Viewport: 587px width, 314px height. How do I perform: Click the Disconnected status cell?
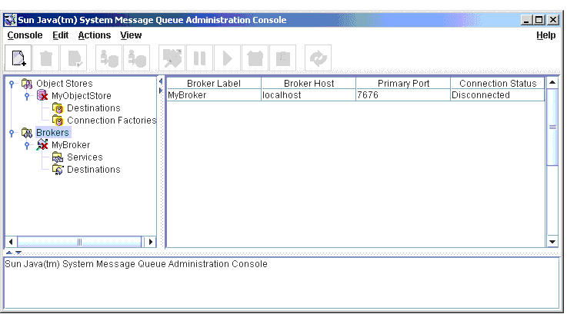(498, 95)
